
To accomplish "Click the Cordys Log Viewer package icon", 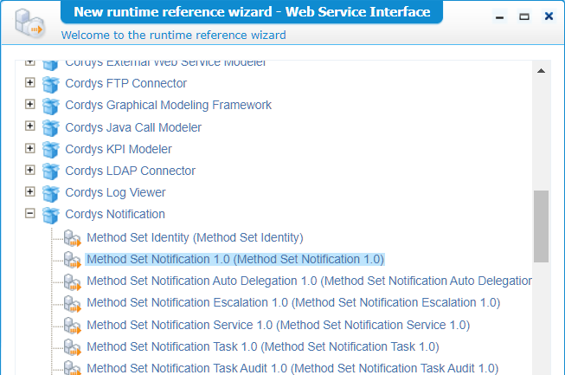I will [x=51, y=193].
